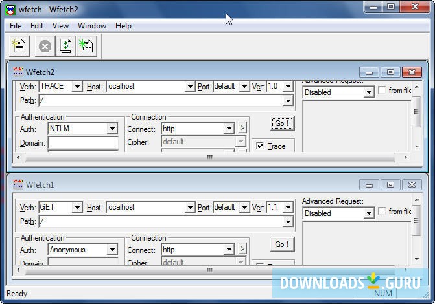Click the Wfetch1 child window icon
Screen dimensions: 435x304
coord(18,184)
